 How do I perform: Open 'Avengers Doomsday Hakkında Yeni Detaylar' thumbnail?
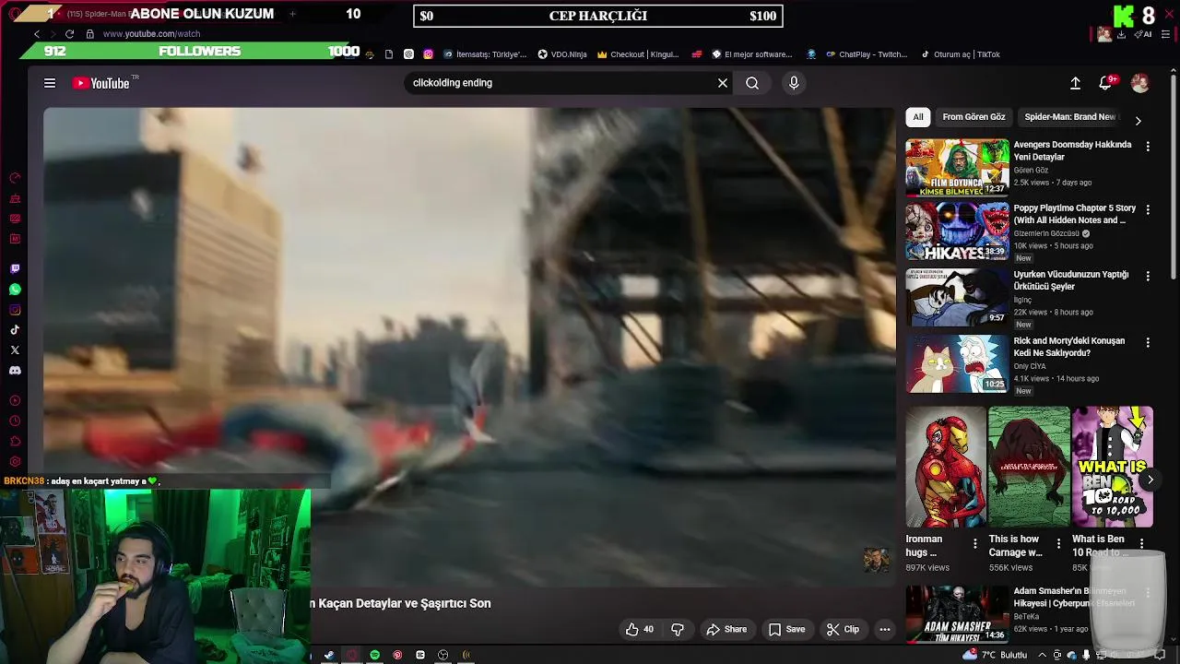pyautogui.click(x=957, y=168)
